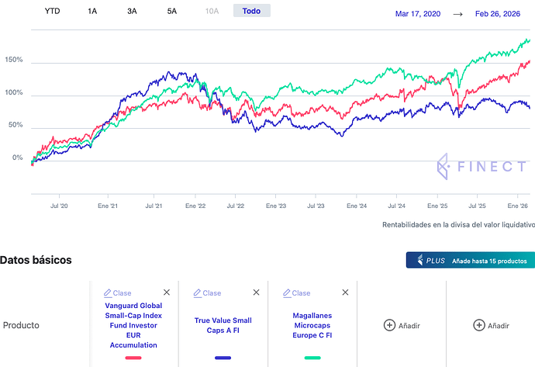Switch chart to 3A period
The image size is (535, 367).
132,12
